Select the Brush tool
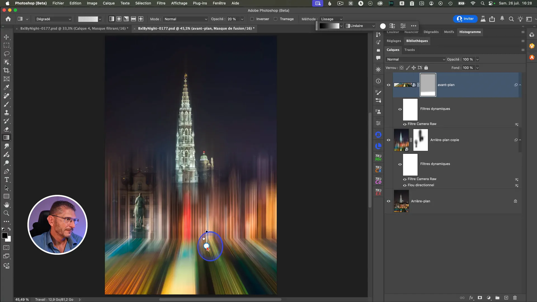 click(6, 104)
